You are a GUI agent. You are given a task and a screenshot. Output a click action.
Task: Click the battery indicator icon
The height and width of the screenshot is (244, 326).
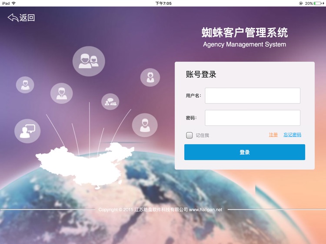click(318, 3)
